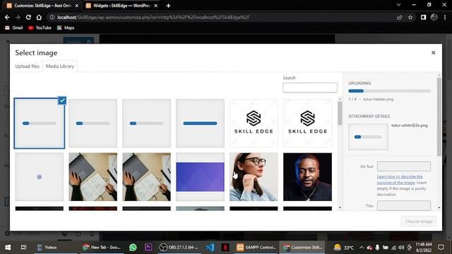Select the Media Library tab
452x254 pixels.
[x=60, y=66]
